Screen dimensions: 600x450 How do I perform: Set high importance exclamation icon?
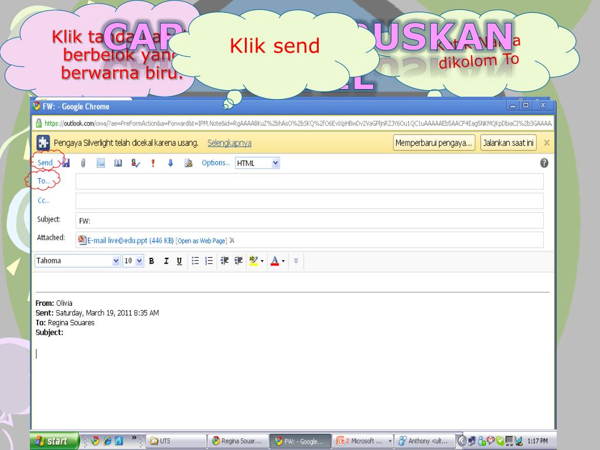(x=153, y=163)
